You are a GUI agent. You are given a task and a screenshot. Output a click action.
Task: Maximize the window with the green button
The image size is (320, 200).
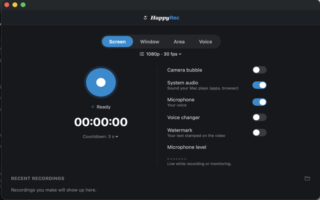(23, 5)
